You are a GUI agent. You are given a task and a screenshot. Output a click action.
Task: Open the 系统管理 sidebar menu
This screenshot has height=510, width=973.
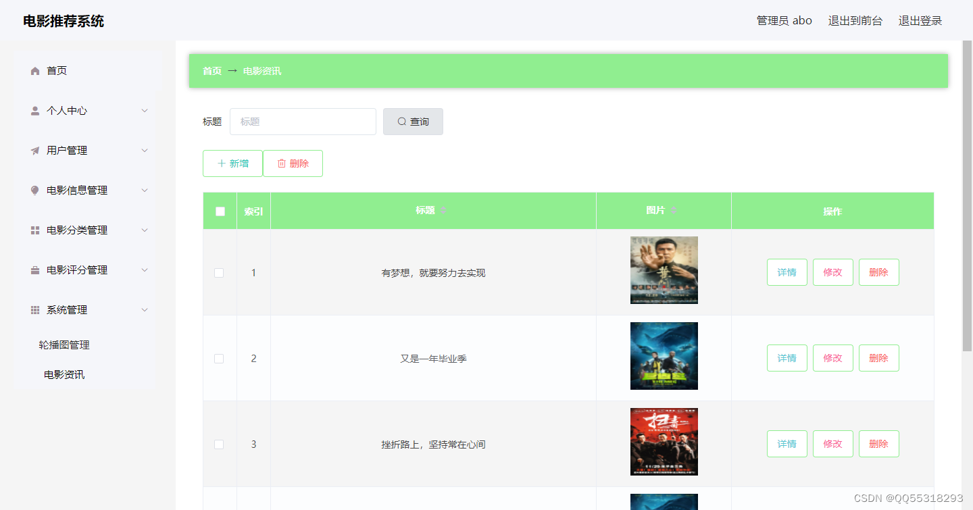[88, 310]
